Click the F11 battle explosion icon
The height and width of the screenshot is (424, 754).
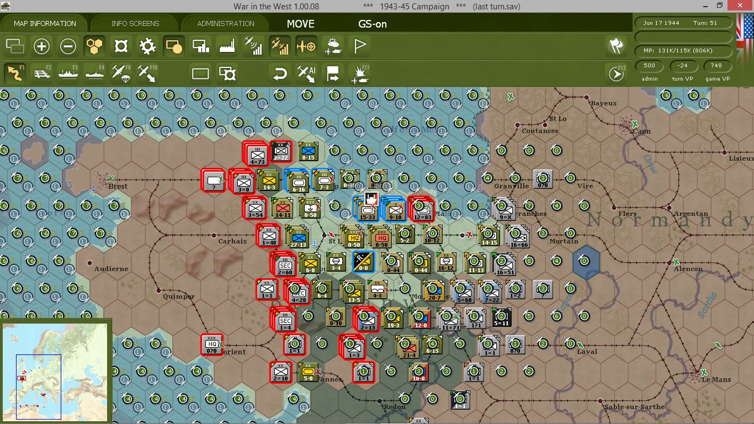pos(360,73)
